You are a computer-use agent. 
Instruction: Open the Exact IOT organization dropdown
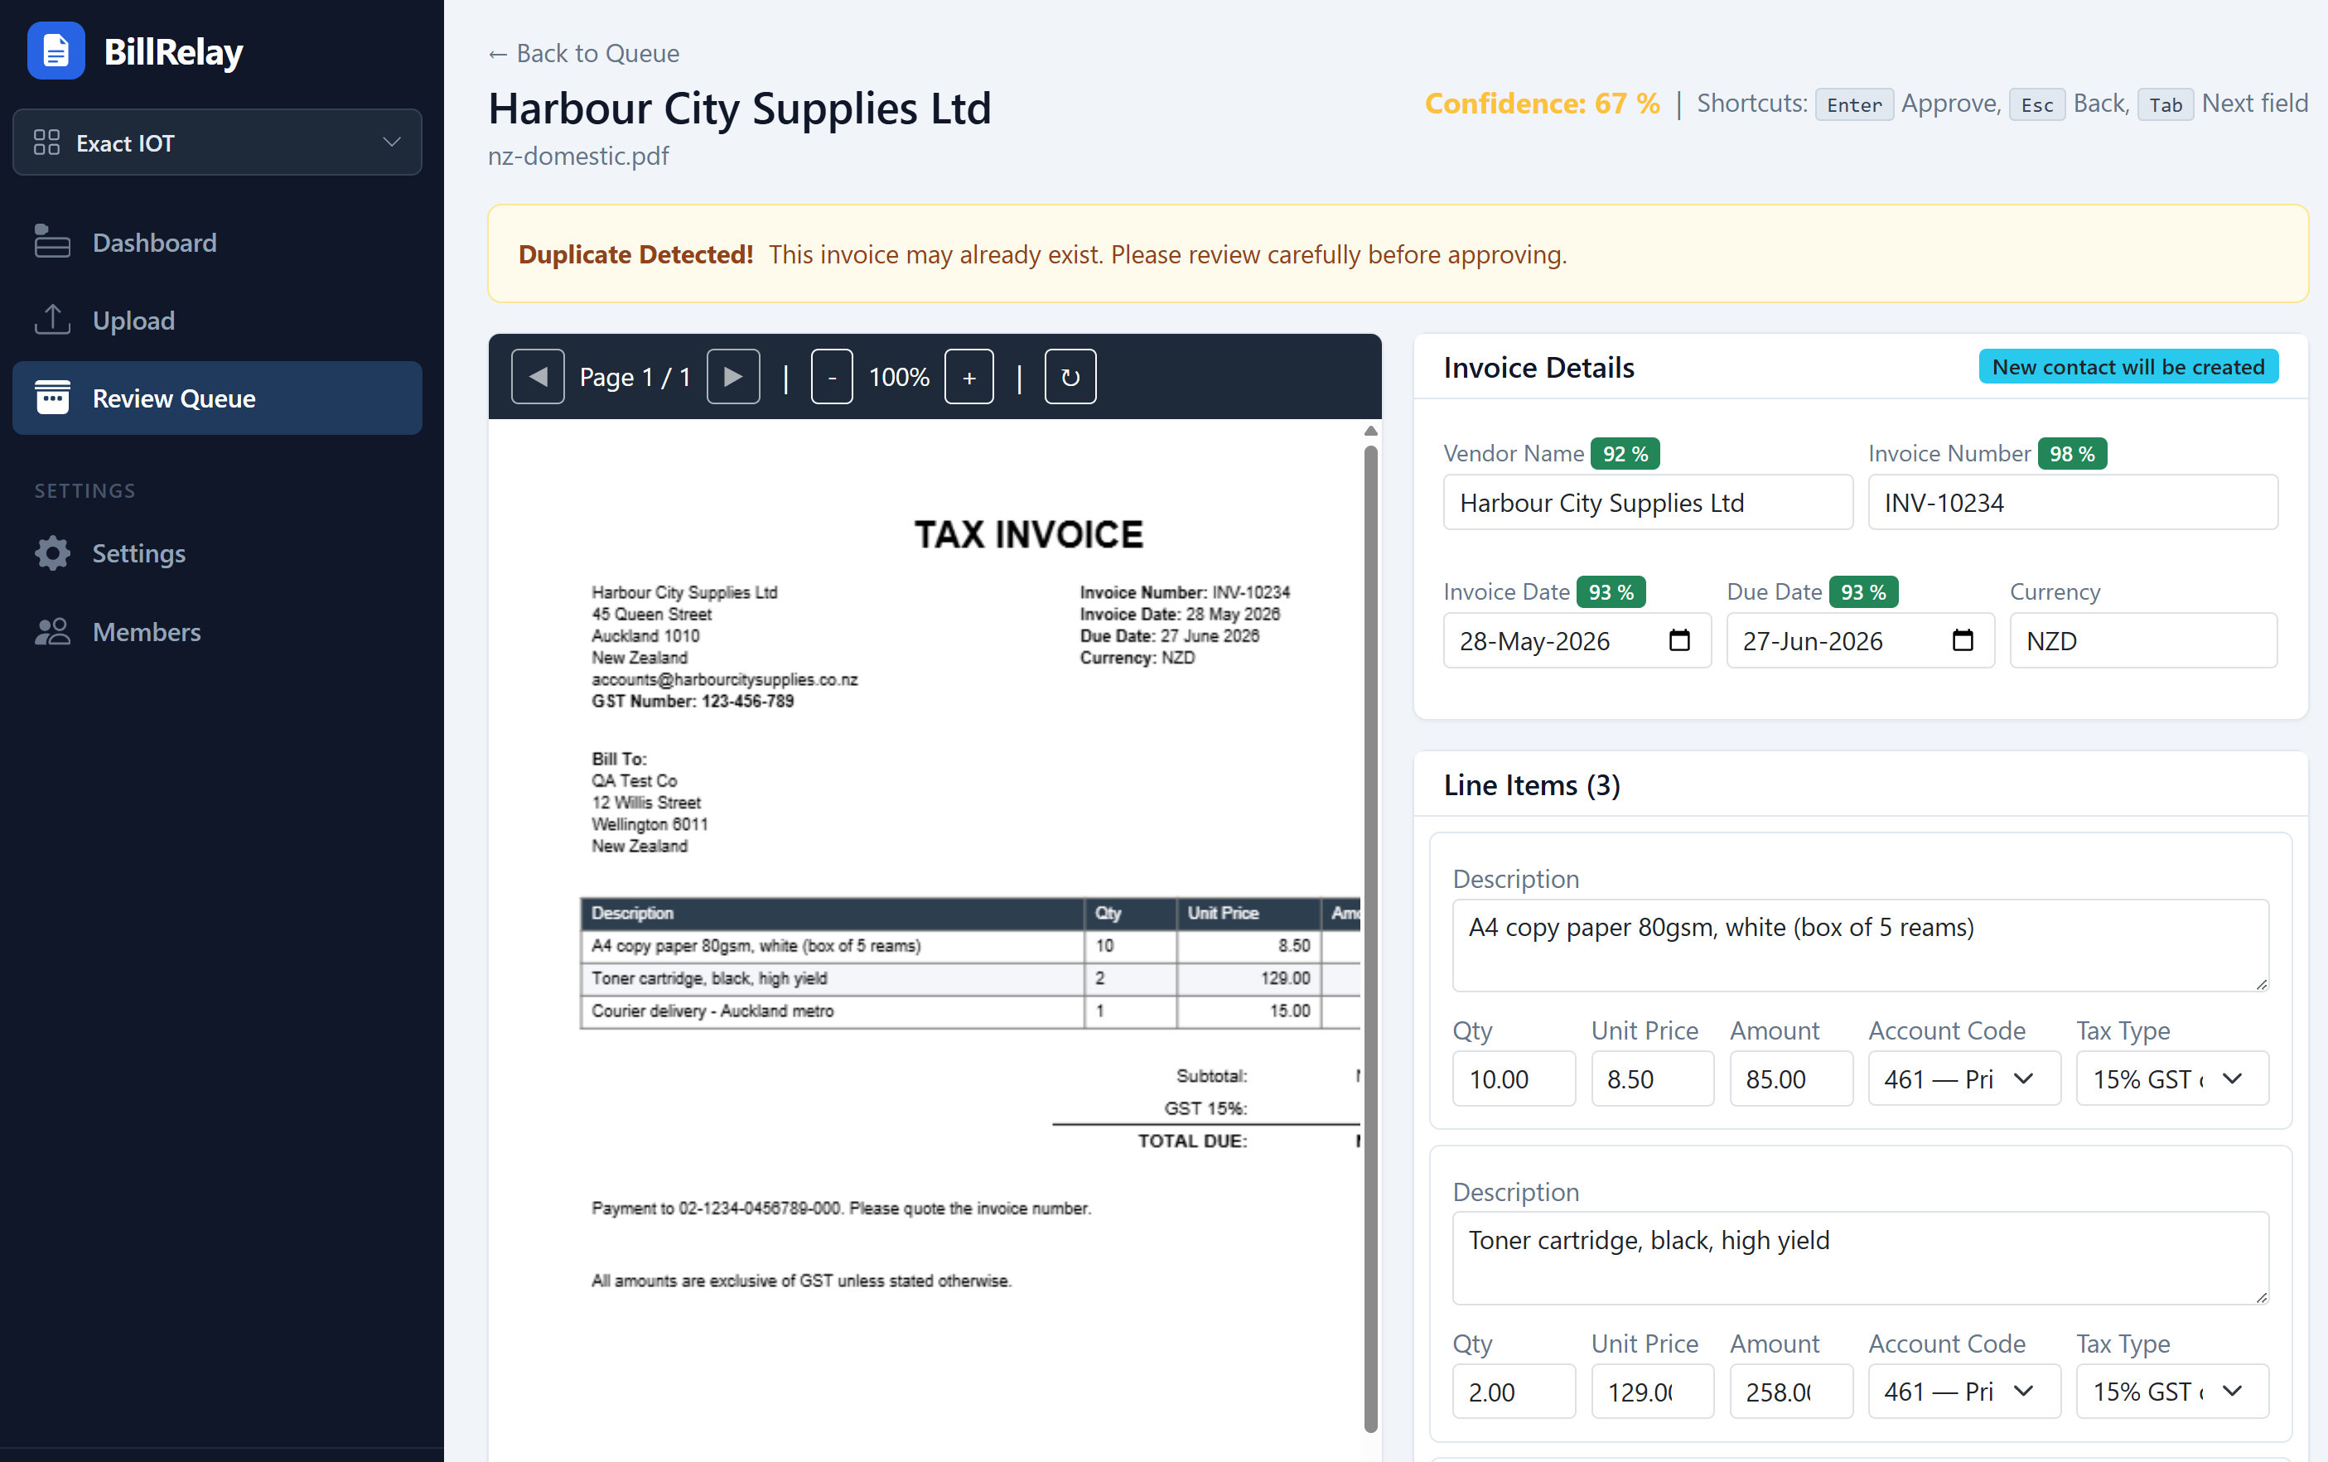tap(216, 142)
